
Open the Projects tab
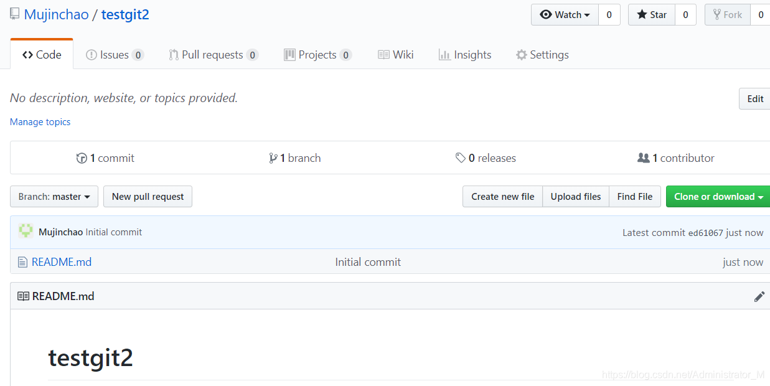tap(318, 55)
